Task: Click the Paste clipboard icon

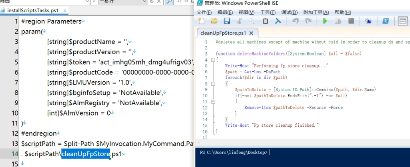Action: [265, 21]
